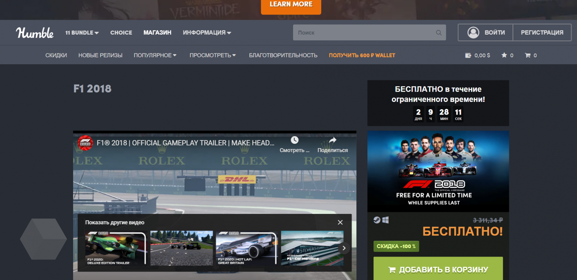Viewport: 577px width, 280px height.
Task: Click the Войти login button
Action: click(485, 33)
